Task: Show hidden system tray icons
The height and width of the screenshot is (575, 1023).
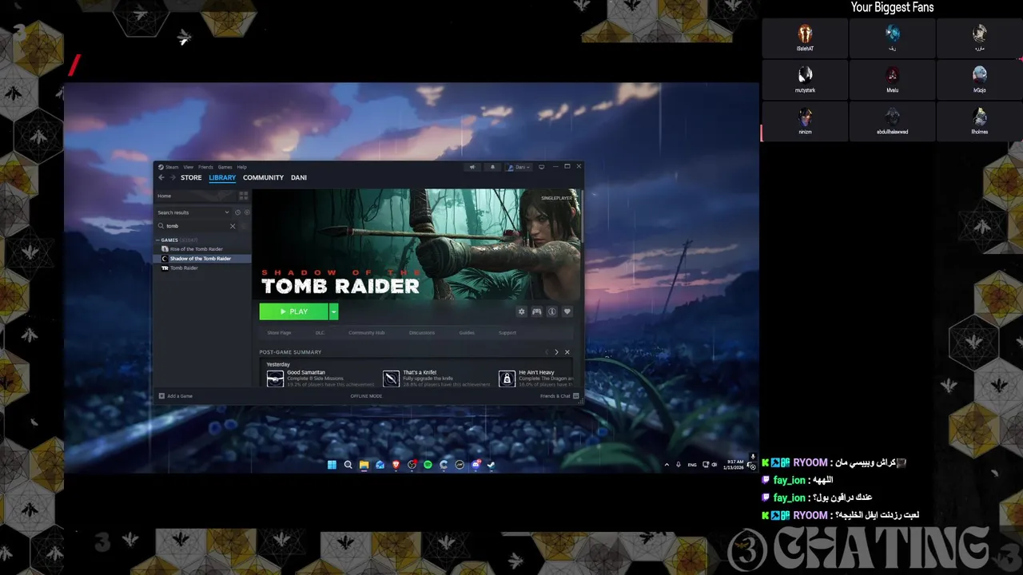Action: tap(667, 465)
